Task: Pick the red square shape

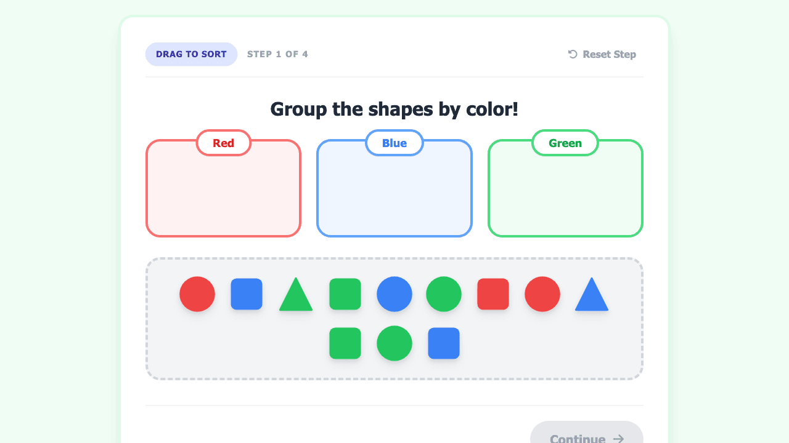Action: (493, 294)
